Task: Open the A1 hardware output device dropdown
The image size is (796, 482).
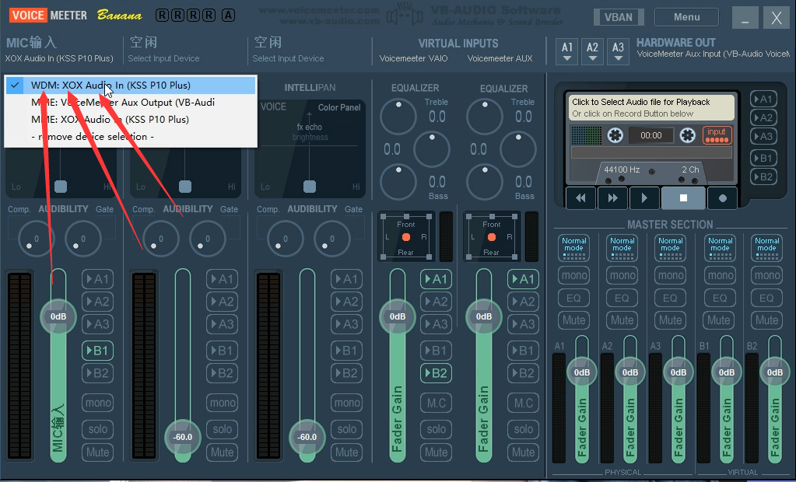Action: pyautogui.click(x=567, y=51)
